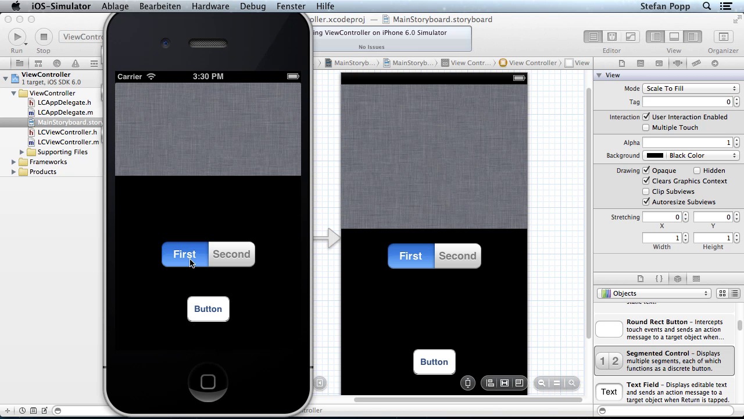Show the Media library
Screen dimensions: 744x419
coord(696,279)
